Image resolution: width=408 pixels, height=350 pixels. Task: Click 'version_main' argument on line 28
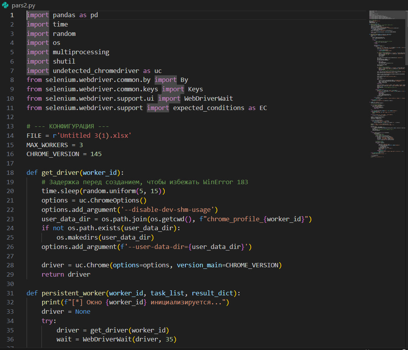coord(200,265)
